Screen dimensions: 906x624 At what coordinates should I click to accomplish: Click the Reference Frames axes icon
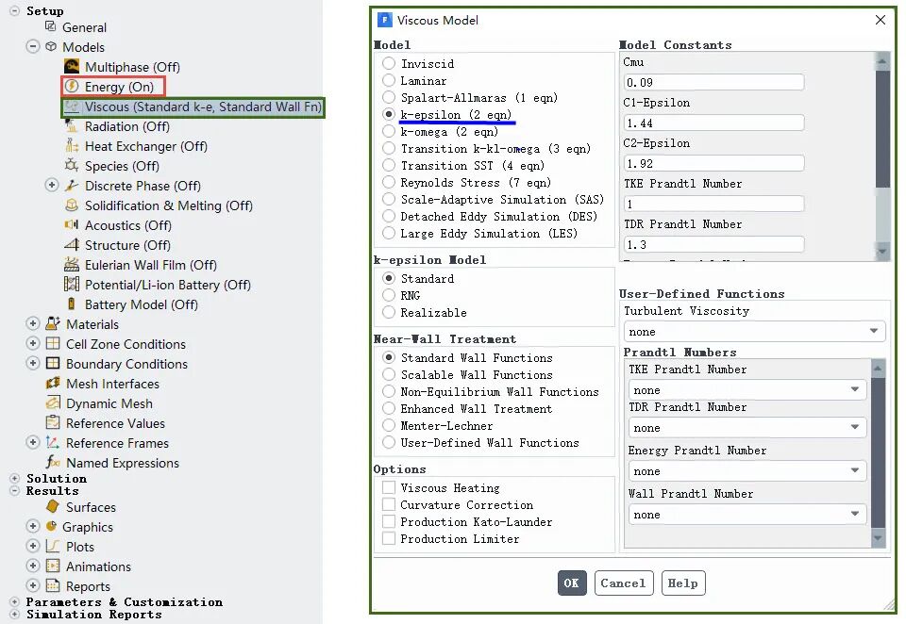53,442
